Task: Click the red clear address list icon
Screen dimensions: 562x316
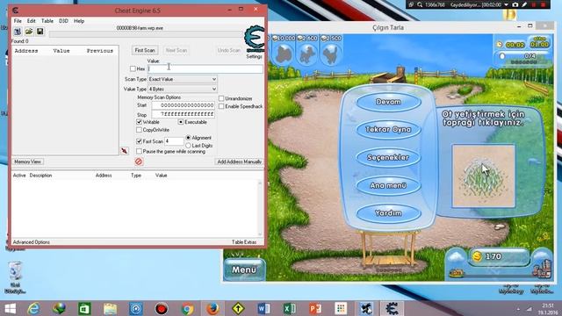Action: tap(139, 162)
